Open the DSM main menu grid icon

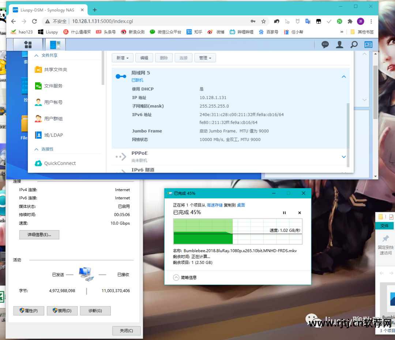[28, 45]
